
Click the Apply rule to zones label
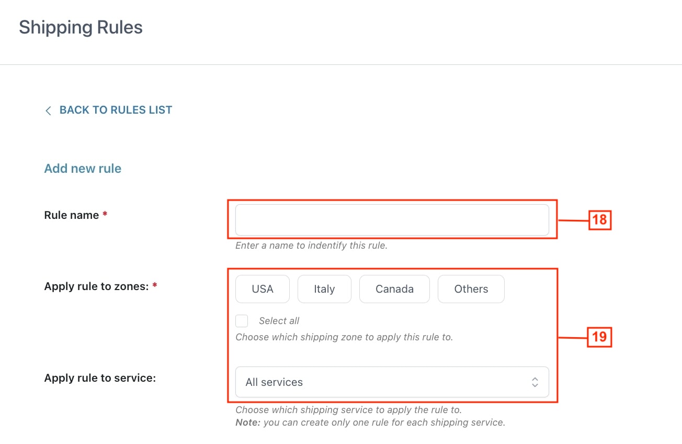[x=97, y=286]
